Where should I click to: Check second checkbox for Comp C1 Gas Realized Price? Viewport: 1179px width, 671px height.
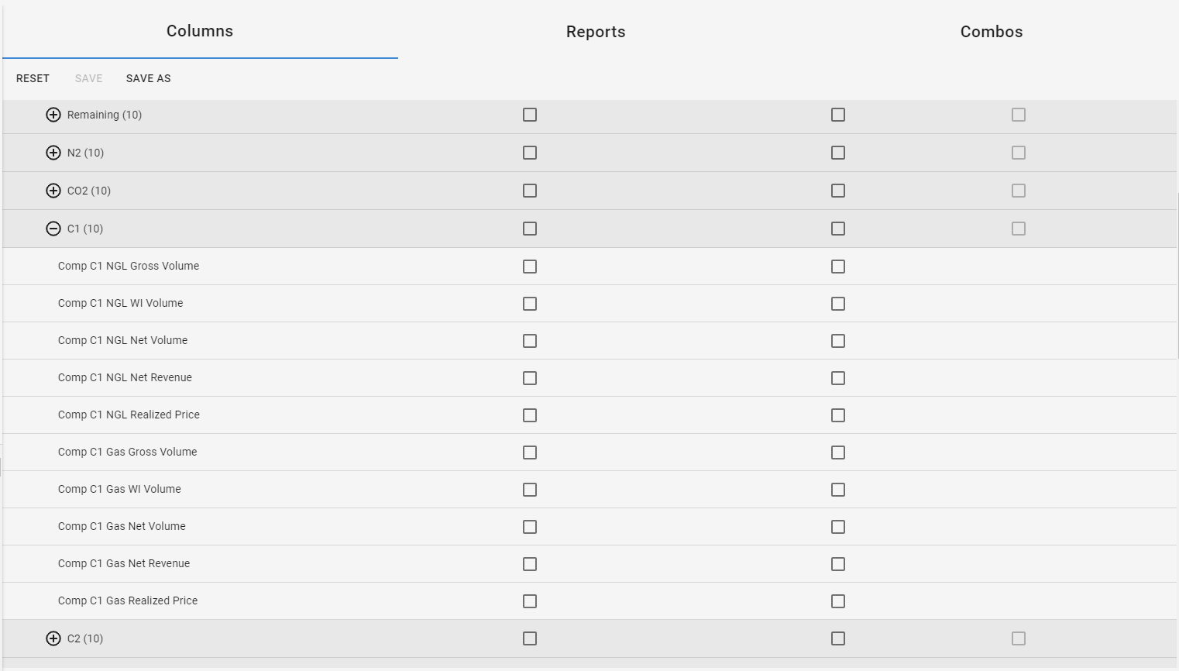[x=838, y=601]
